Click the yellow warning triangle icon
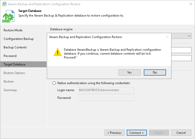This screenshot has width=195, height=139. coord(58,52)
